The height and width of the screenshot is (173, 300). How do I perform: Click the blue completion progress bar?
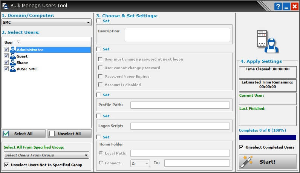[268, 138]
